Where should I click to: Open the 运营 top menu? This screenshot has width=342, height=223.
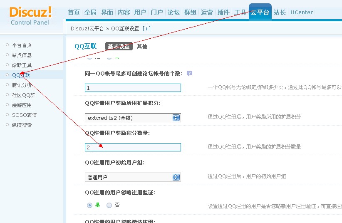click(207, 12)
